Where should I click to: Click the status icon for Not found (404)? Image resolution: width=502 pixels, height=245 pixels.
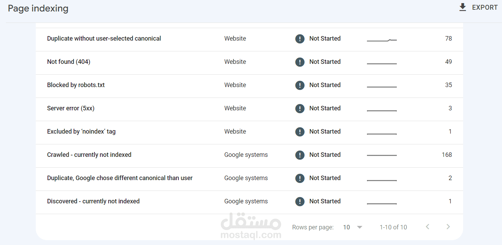(x=300, y=62)
